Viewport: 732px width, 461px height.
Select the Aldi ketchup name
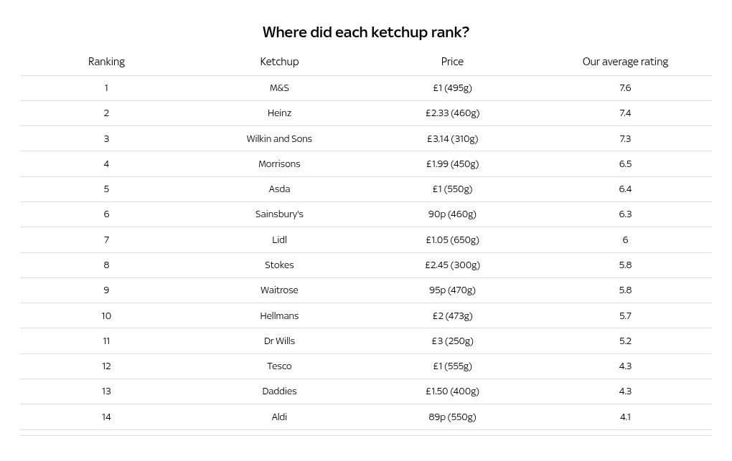(279, 417)
